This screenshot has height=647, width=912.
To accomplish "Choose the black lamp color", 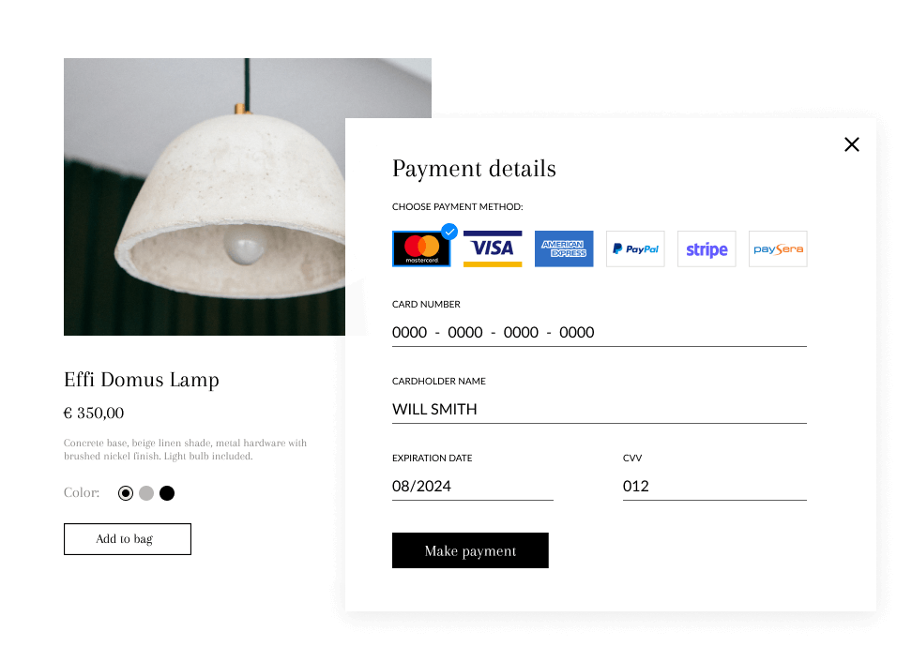I will [167, 493].
